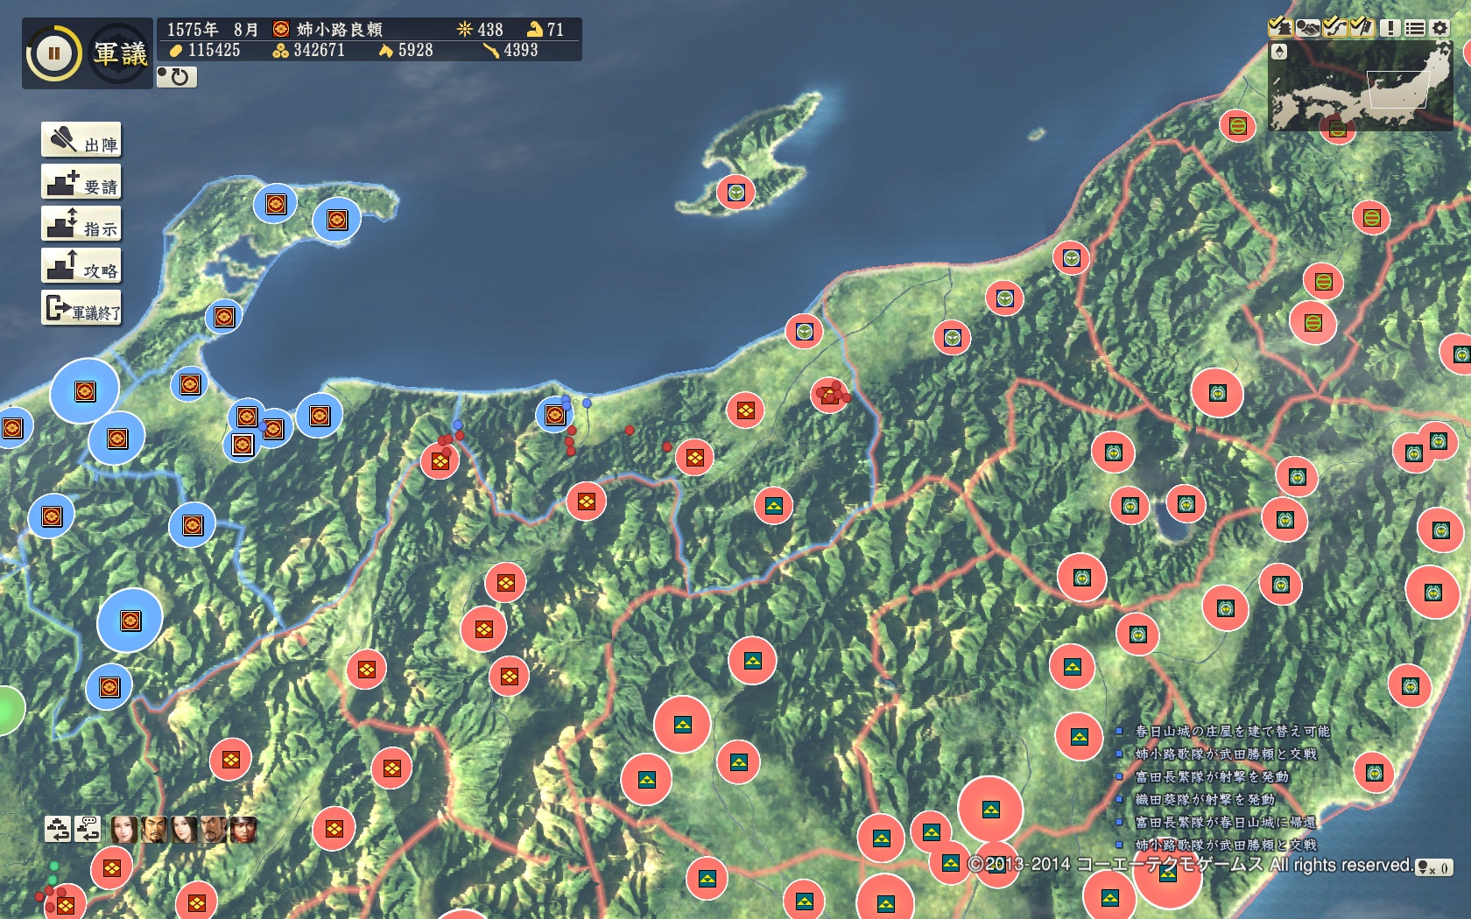Toggle the army banner display checkbox
Screen dimensions: 1471x919
[x=1362, y=27]
